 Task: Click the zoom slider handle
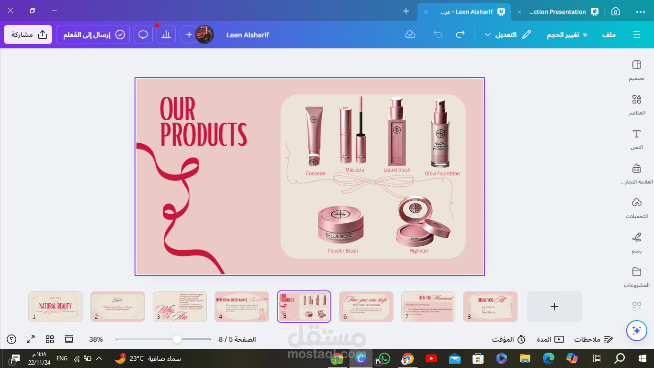click(x=177, y=339)
